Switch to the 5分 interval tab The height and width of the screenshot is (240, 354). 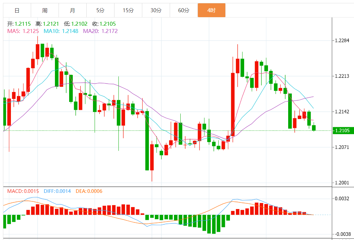[x=100, y=10]
